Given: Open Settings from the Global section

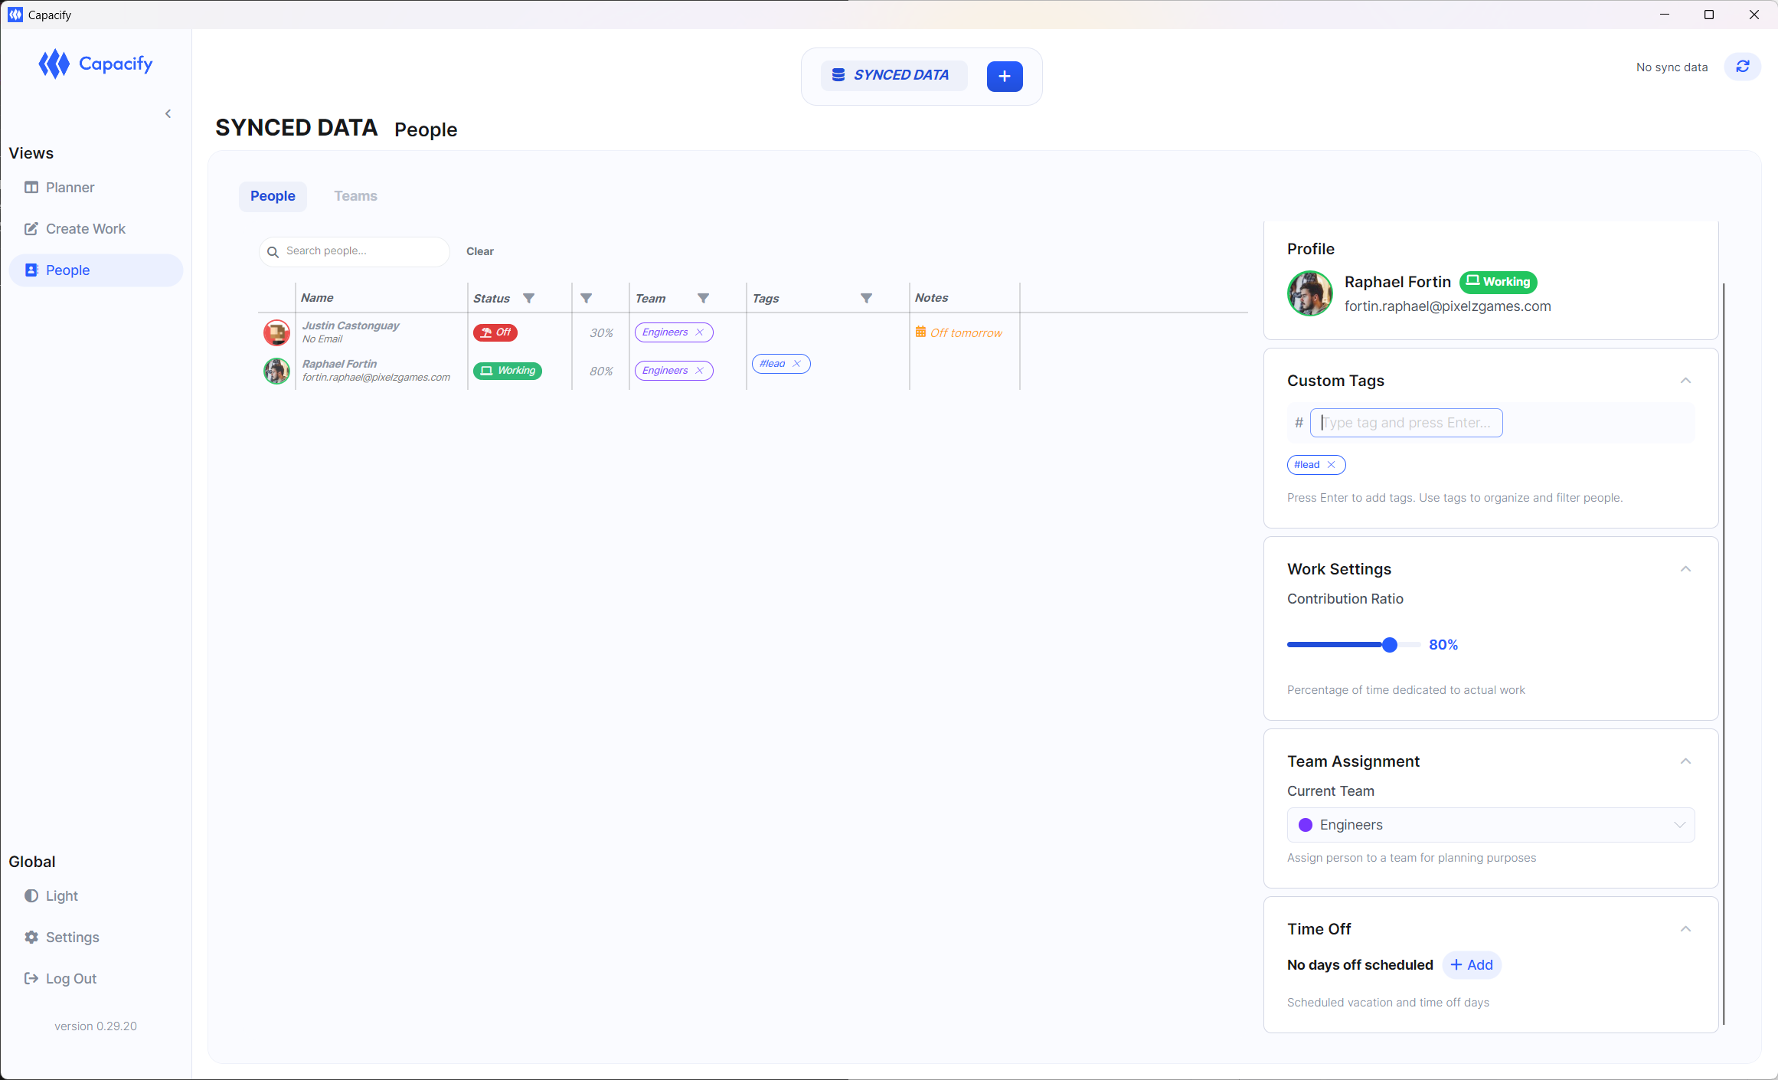Looking at the screenshot, I should pyautogui.click(x=72, y=938).
